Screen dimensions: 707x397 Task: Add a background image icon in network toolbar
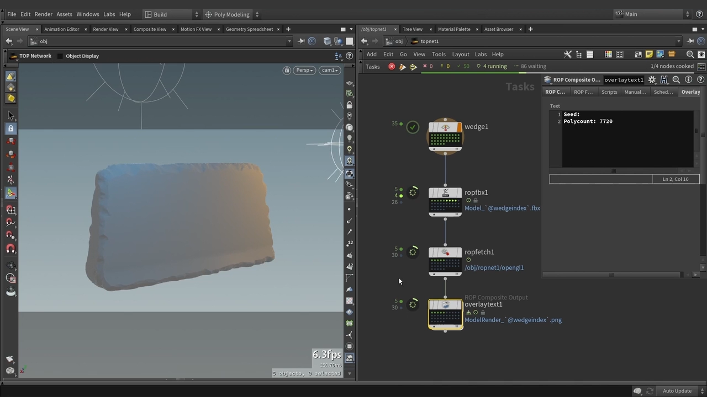(x=660, y=54)
